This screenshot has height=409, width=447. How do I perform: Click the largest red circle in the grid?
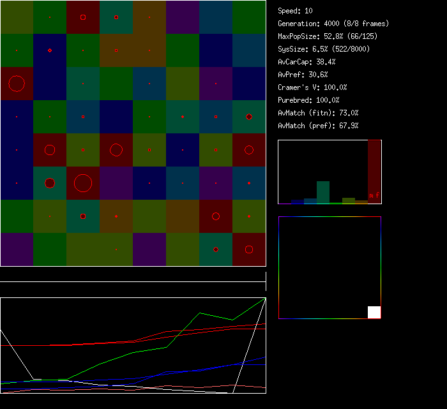(83, 183)
